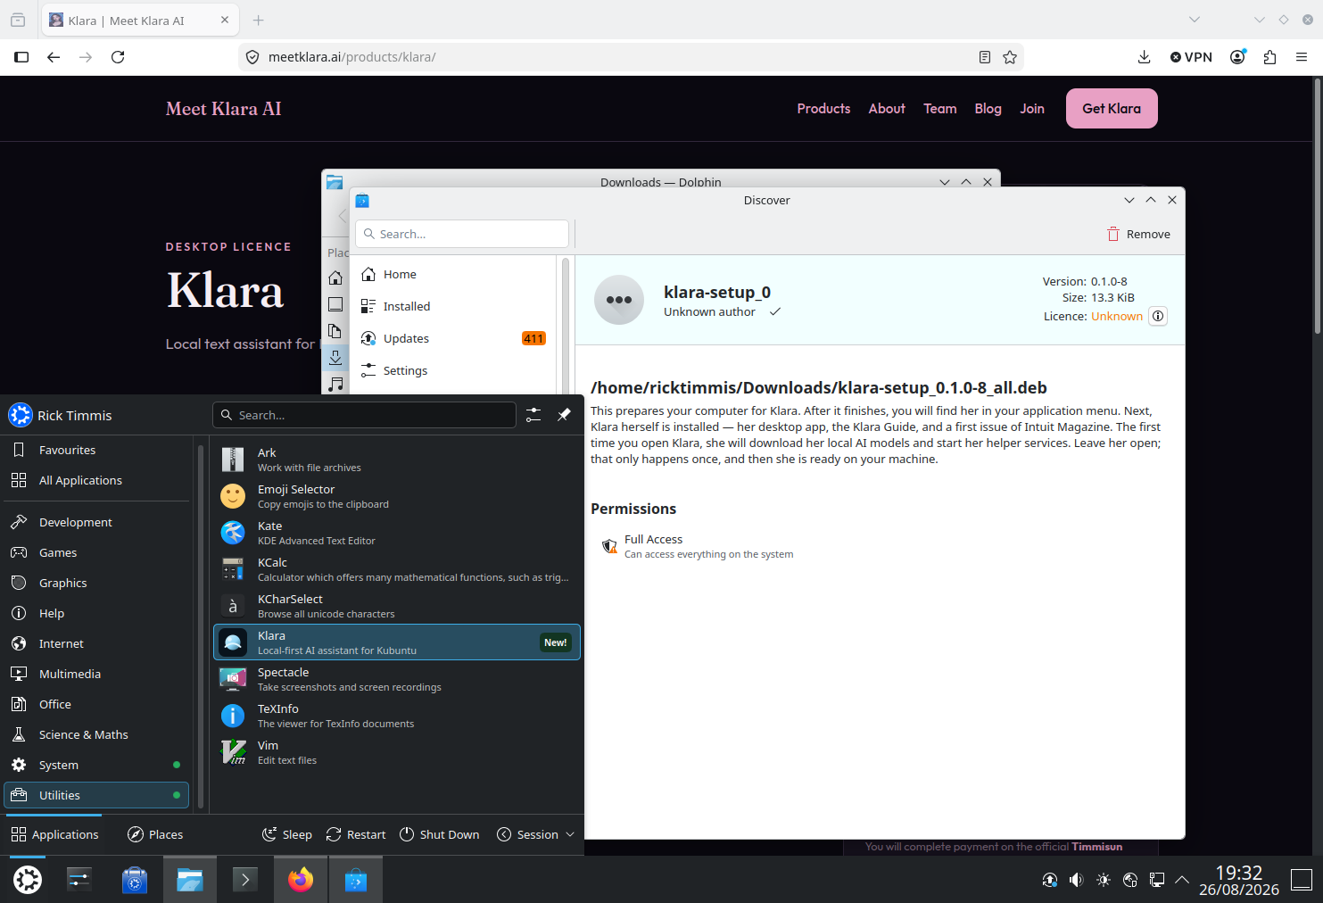The height and width of the screenshot is (903, 1323).
Task: Switch to Places tab in launcher
Action: 155,834
